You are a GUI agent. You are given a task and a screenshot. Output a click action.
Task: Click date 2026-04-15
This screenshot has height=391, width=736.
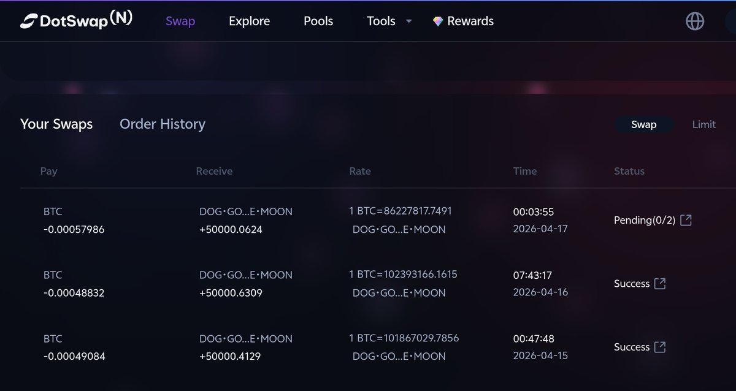tap(540, 355)
